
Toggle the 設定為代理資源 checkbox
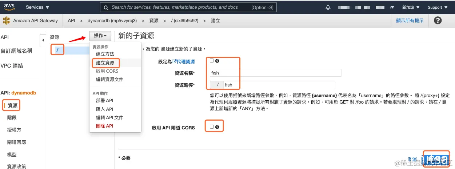tap(212, 61)
